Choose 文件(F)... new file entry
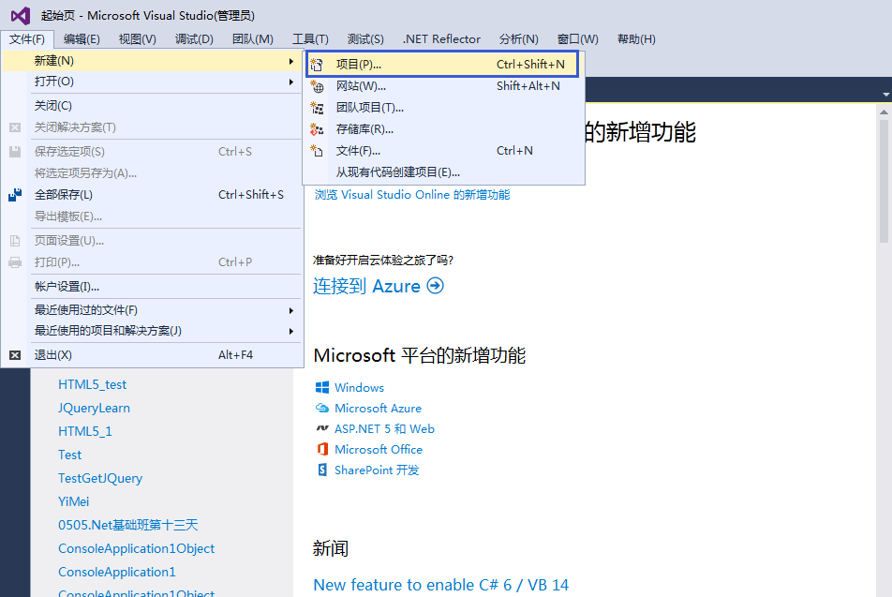The image size is (892, 597). point(444,151)
